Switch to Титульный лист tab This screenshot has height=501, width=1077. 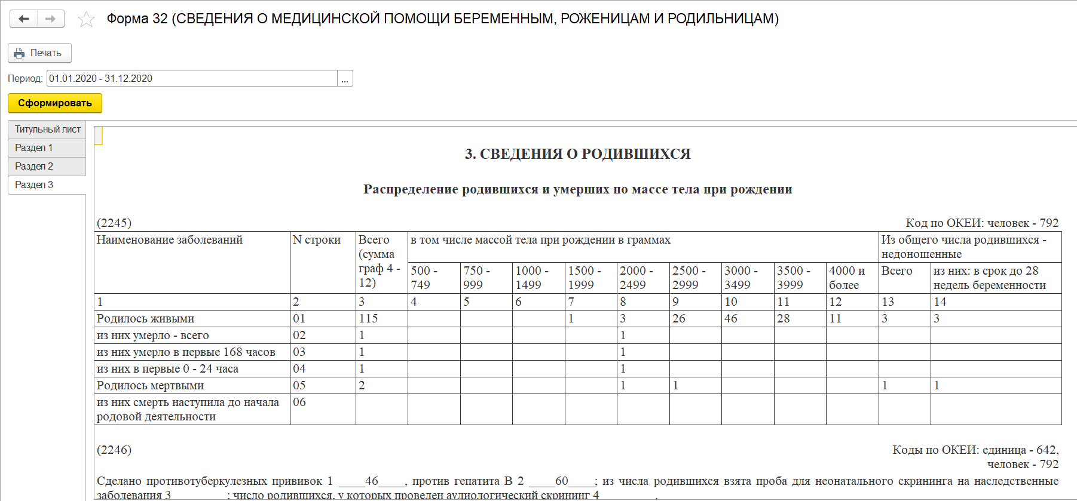tap(47, 130)
